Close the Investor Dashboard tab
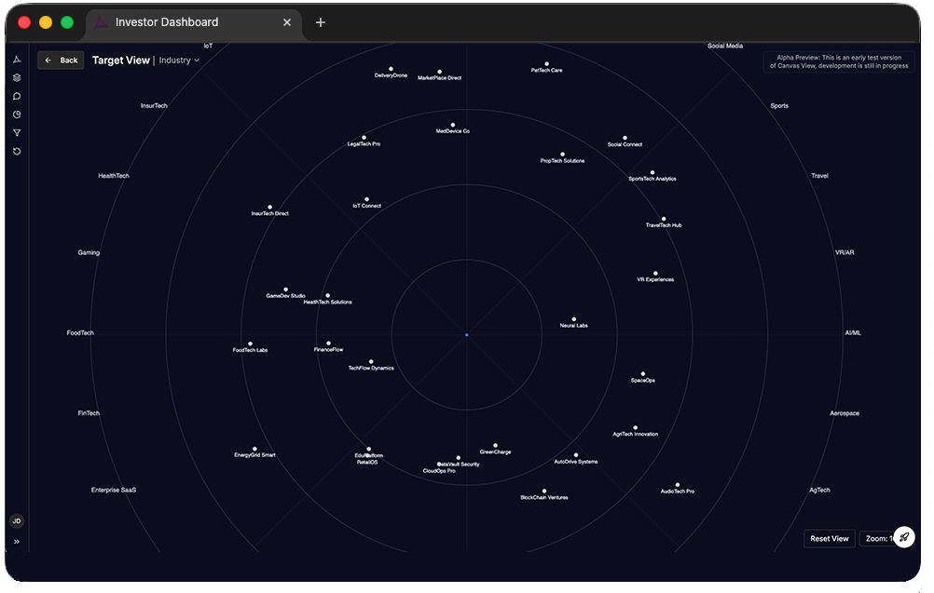The width and height of the screenshot is (934, 593). point(287,22)
